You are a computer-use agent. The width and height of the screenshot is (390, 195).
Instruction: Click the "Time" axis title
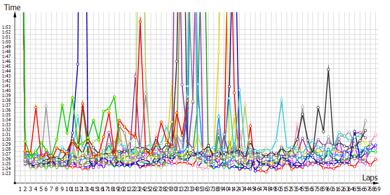pos(11,7)
